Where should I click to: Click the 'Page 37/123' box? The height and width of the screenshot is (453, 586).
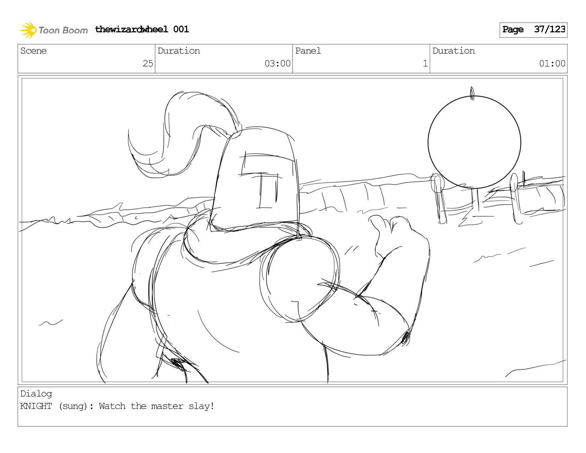point(533,30)
